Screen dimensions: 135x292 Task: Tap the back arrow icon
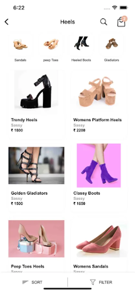(6, 22)
